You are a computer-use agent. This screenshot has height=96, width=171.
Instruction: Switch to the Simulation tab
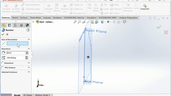91,18
